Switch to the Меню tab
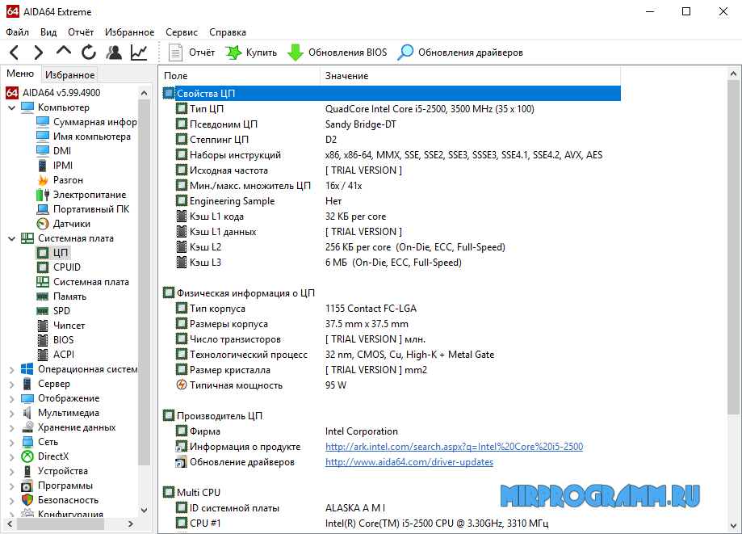 20,74
